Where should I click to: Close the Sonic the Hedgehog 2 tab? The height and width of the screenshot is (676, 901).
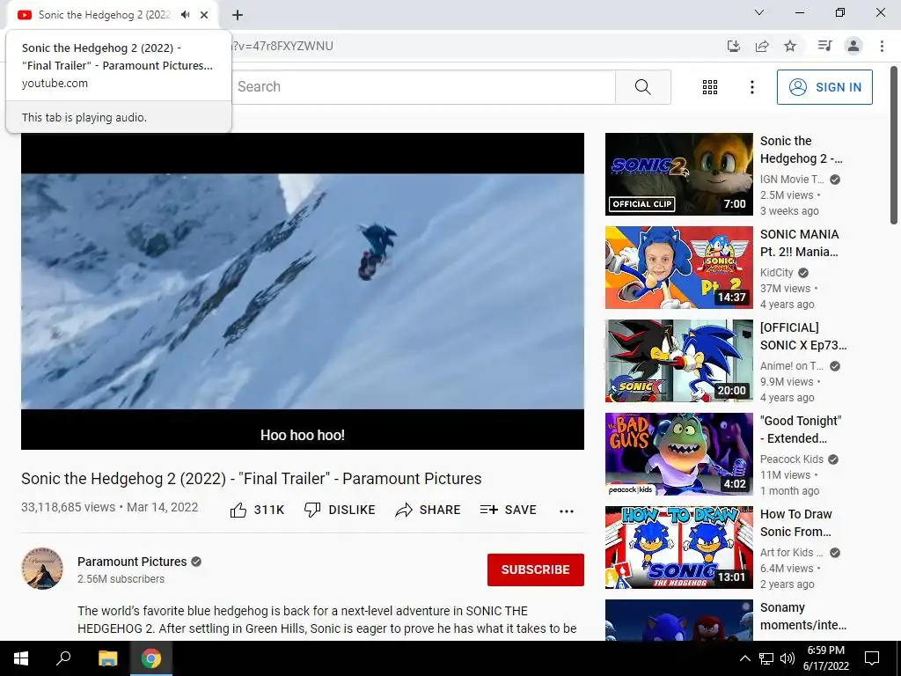click(x=204, y=15)
